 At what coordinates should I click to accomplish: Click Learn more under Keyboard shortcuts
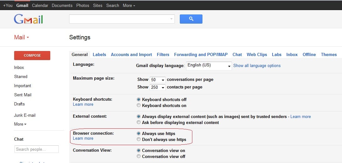click(x=83, y=104)
